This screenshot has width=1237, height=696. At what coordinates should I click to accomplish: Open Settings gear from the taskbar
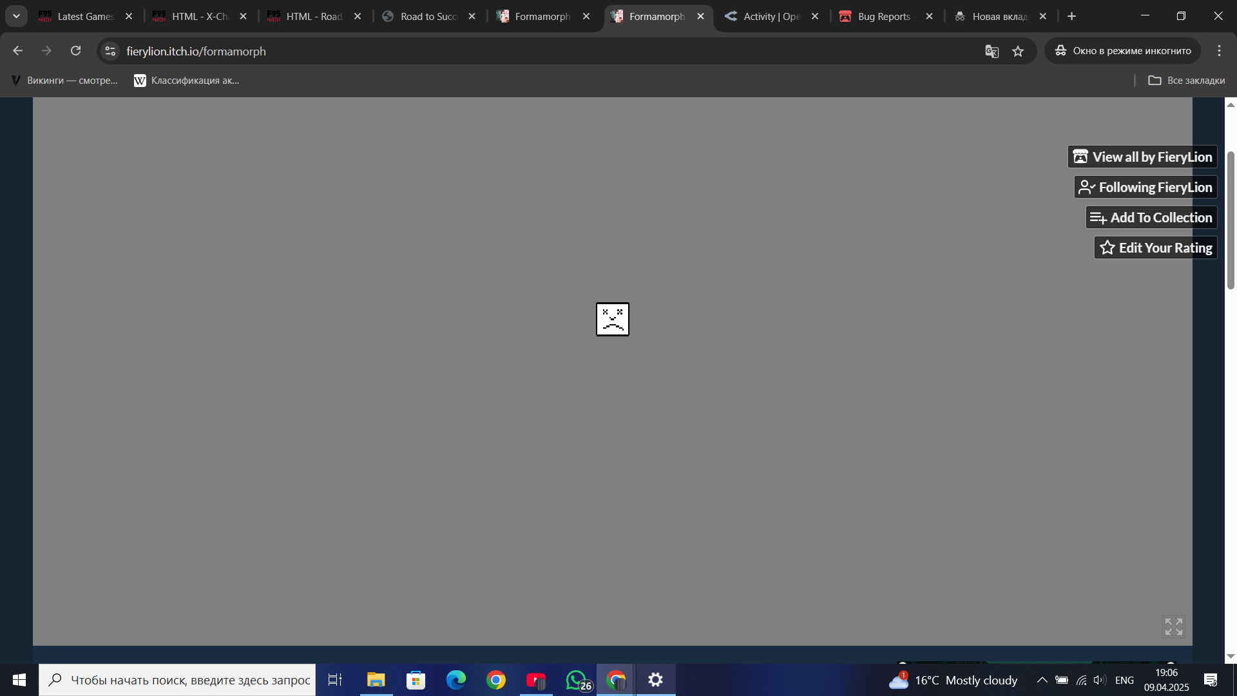(656, 680)
